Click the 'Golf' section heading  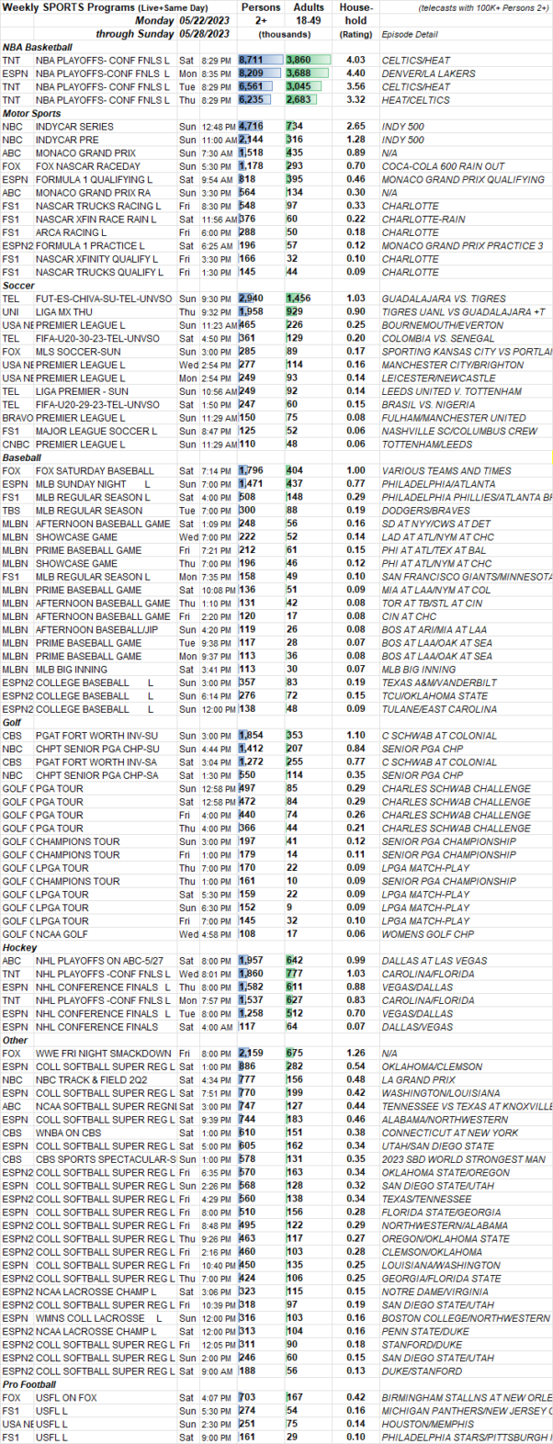12,723
